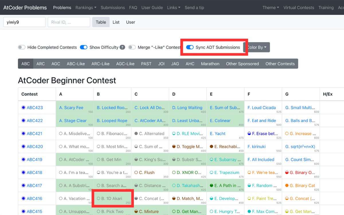Click difficulty circle of G. Binary Cat problem
Viewport: 344px width, 215px height.
[287, 185]
